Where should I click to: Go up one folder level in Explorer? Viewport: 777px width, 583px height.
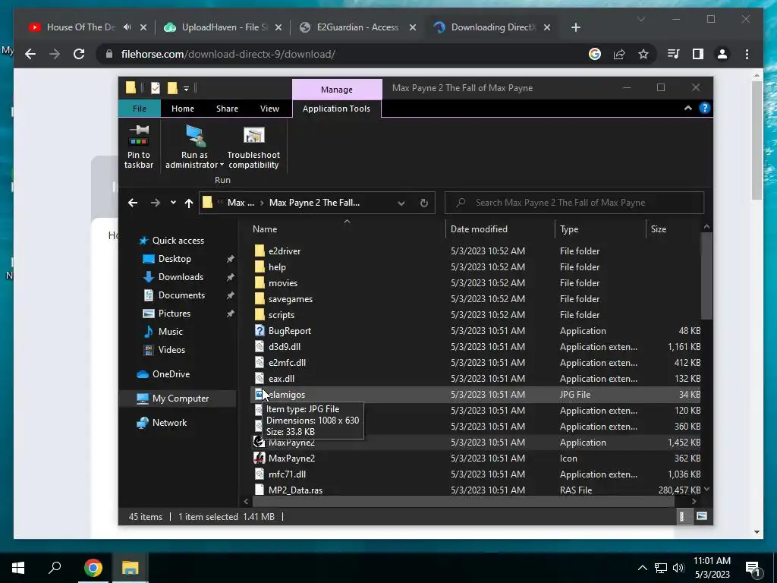pyautogui.click(x=189, y=203)
